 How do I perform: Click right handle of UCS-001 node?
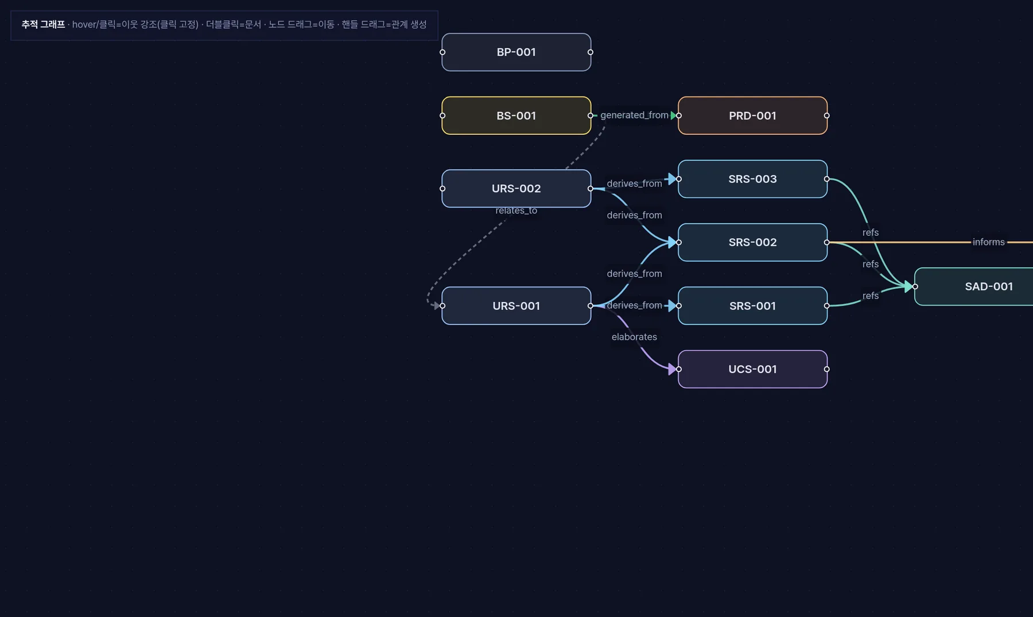point(827,369)
